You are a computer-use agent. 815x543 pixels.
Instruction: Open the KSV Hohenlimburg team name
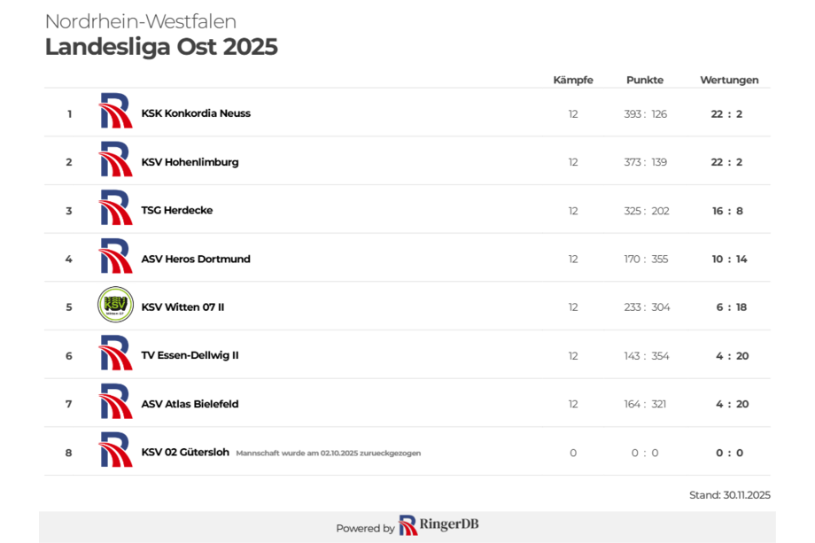click(x=190, y=162)
